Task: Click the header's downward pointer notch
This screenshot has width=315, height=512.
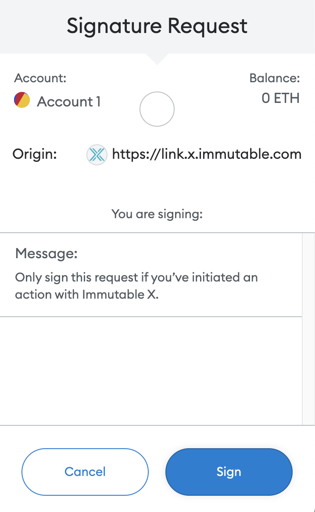Action: (x=157, y=59)
